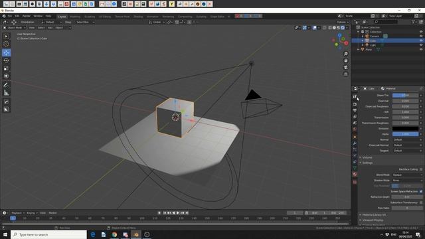The image size is (425, 239).
Task: Select the Move tool in the left toolbar
Action: [6, 52]
